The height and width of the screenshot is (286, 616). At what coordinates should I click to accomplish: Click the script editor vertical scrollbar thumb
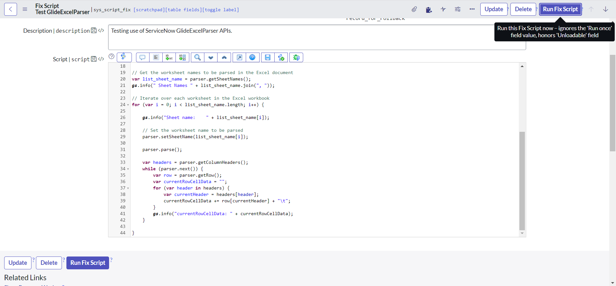(x=522, y=181)
